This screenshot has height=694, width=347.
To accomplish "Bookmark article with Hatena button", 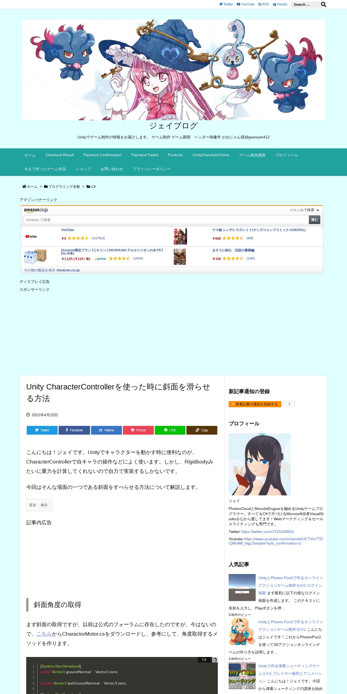I will tap(106, 430).
